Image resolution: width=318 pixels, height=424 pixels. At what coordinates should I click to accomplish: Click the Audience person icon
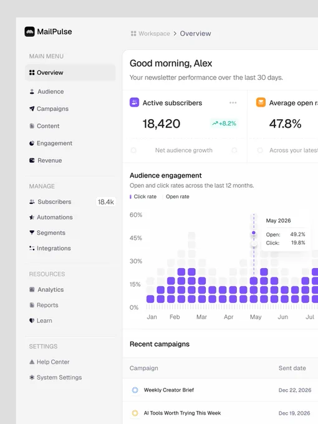[x=32, y=92]
